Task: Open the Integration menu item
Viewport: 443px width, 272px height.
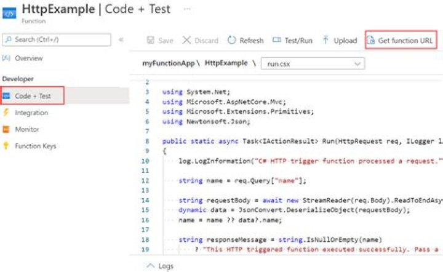Action: pyautogui.click(x=31, y=113)
